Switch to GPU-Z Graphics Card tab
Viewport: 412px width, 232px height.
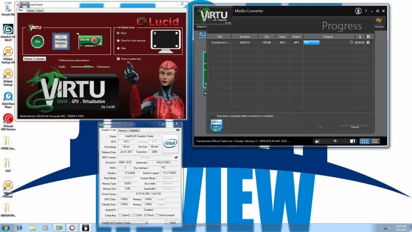tap(109, 130)
